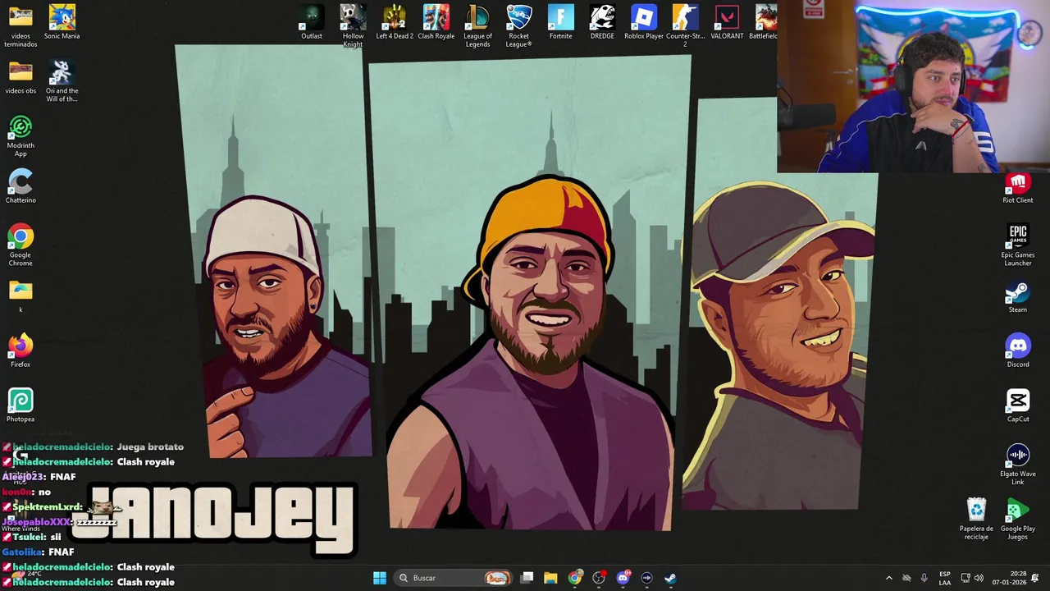The width and height of the screenshot is (1050, 591).
Task: Launch Sonic Mania from the desktop
Action: [62, 22]
